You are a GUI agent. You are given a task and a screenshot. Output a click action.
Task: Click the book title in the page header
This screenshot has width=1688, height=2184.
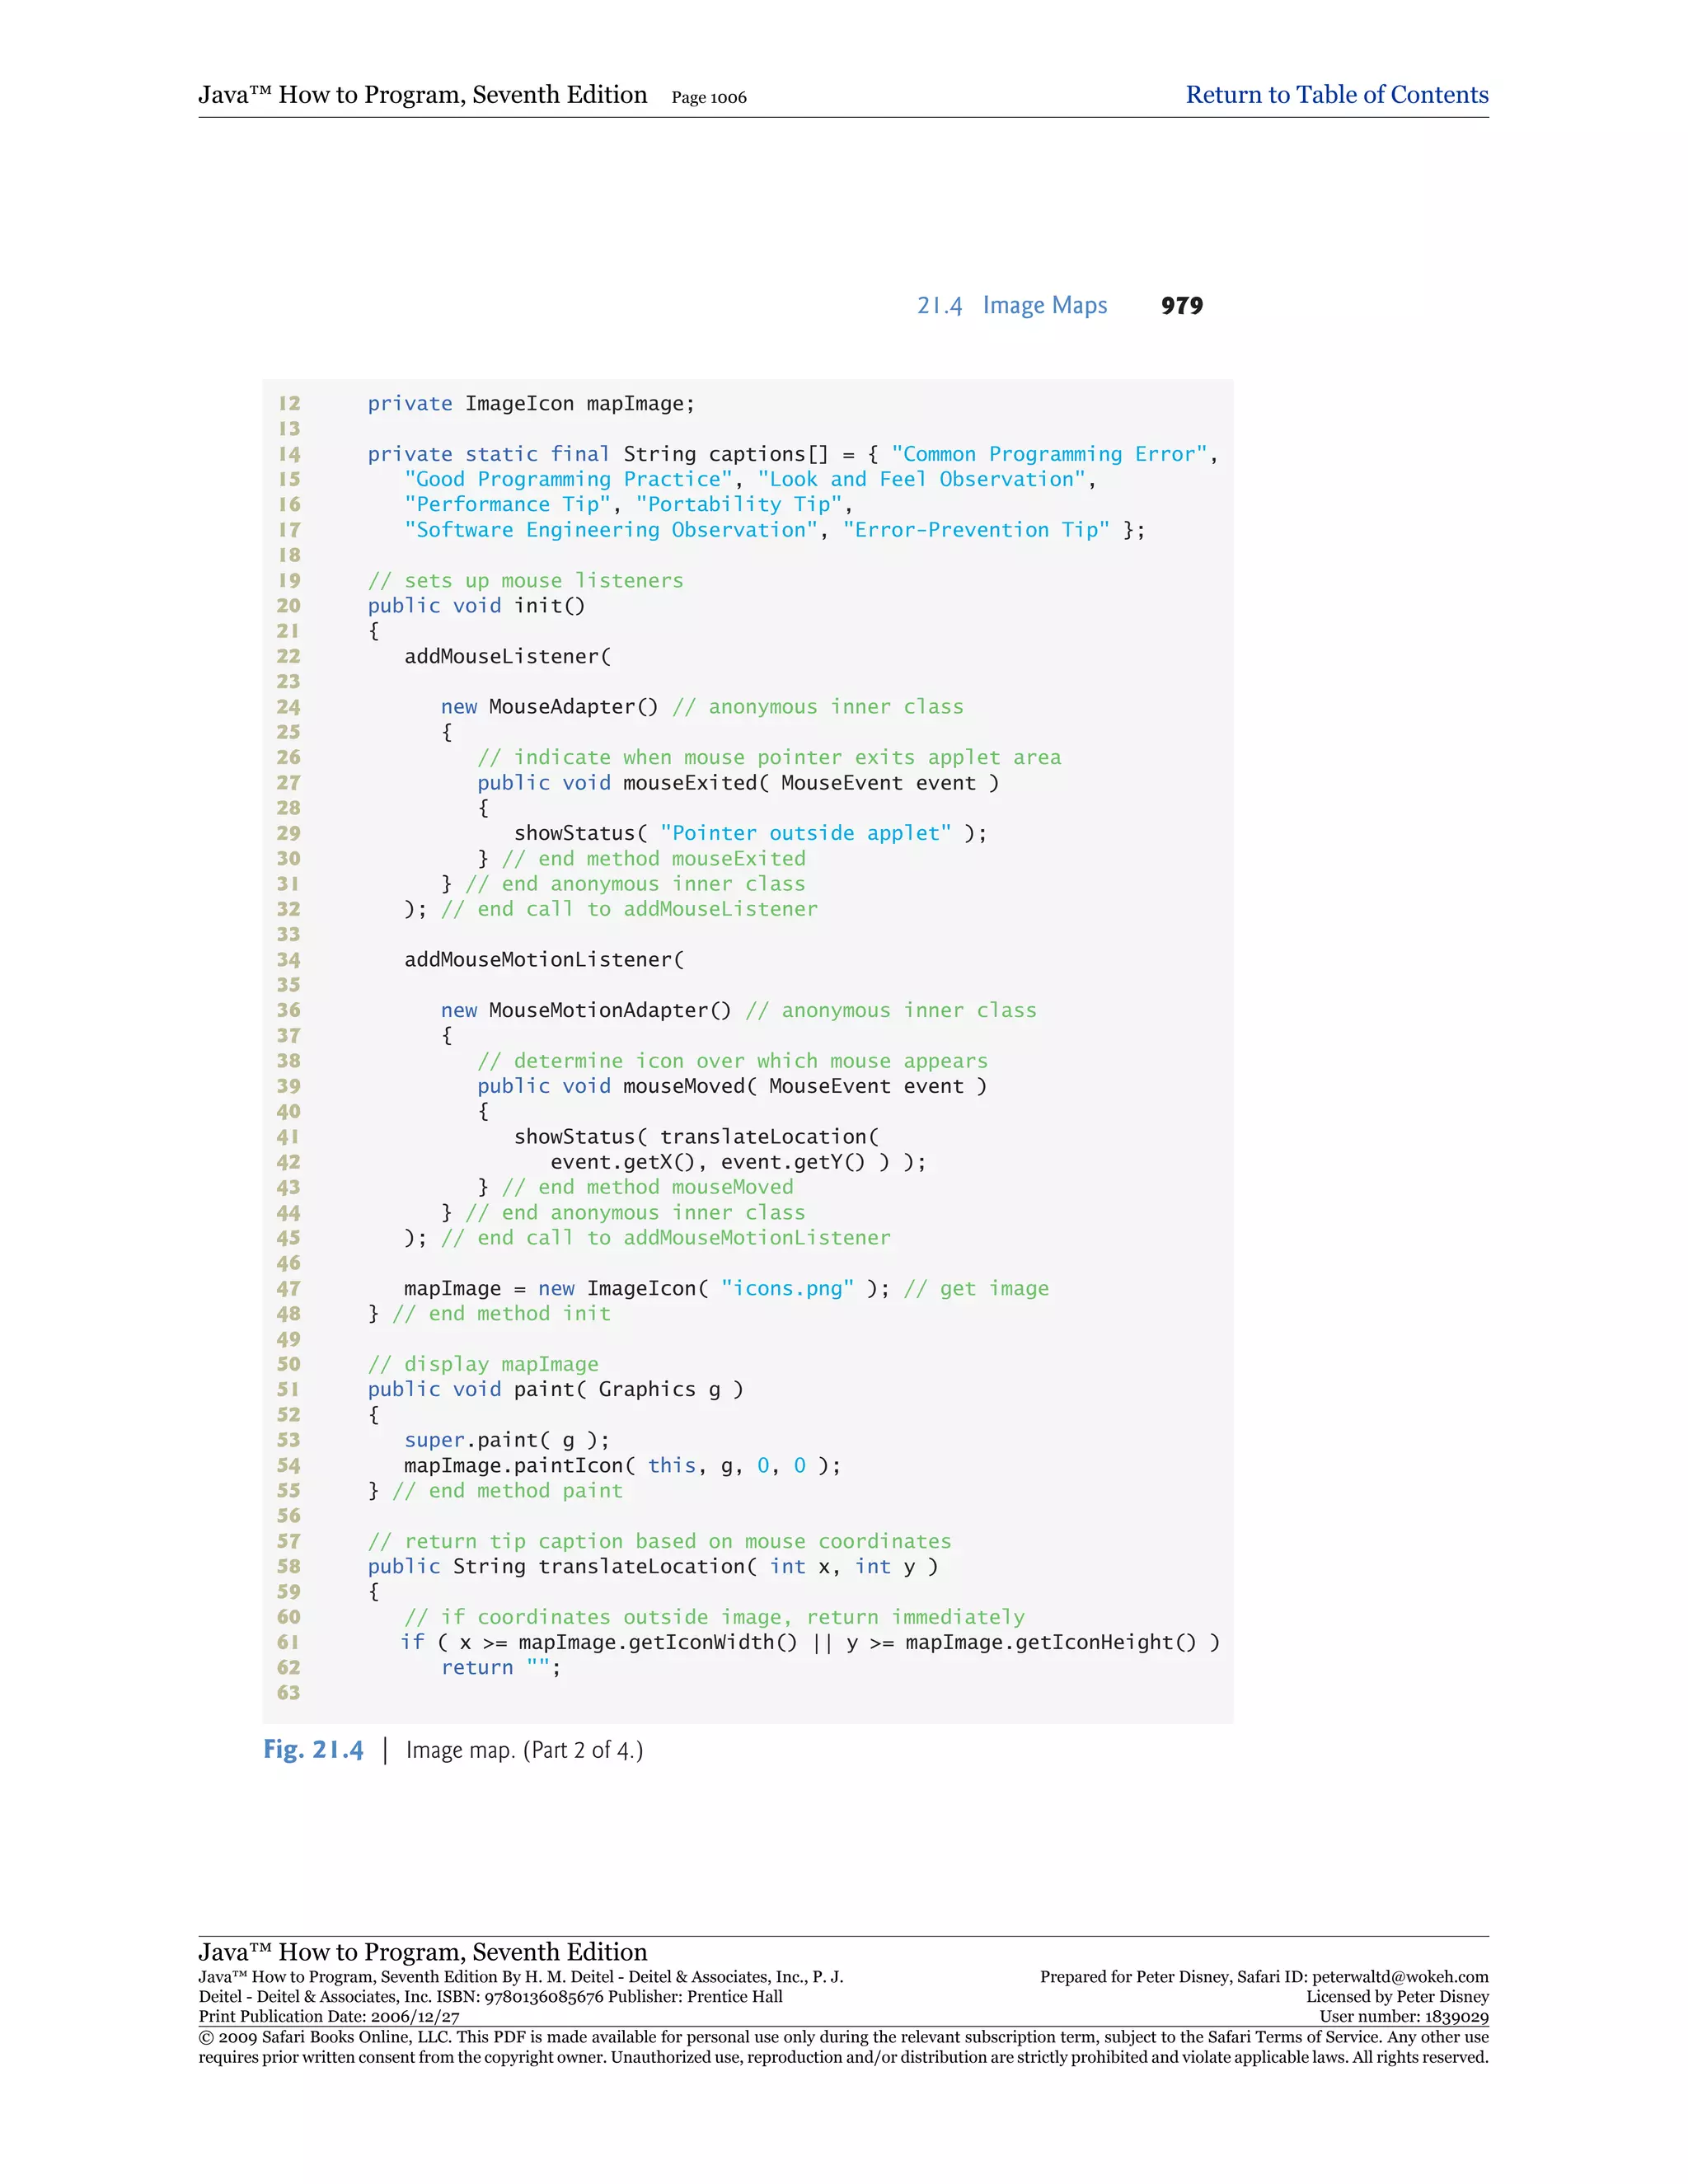pyautogui.click(x=422, y=95)
